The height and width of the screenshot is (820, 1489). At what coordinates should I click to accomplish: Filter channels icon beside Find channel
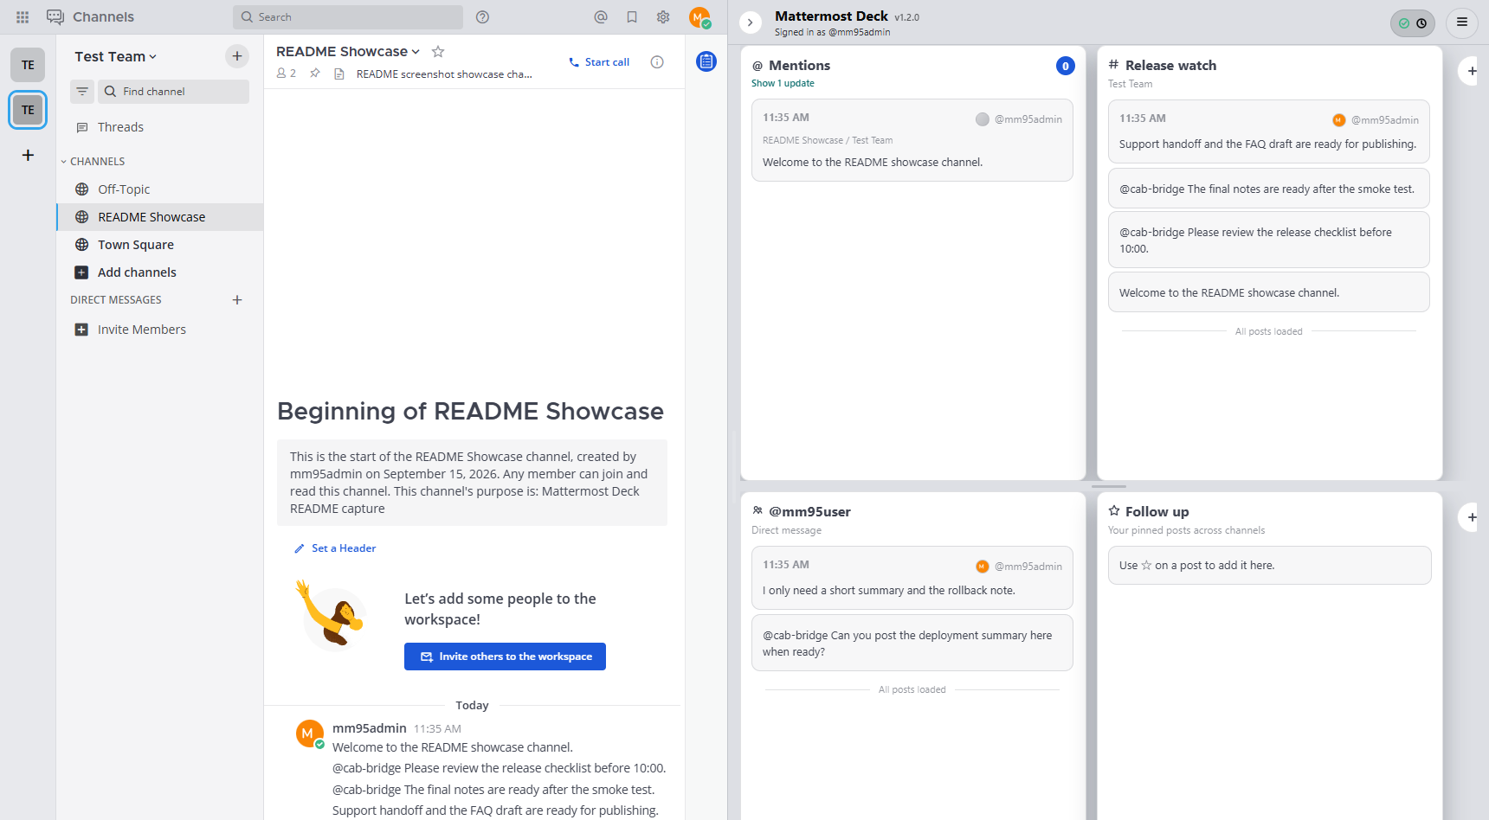point(82,92)
